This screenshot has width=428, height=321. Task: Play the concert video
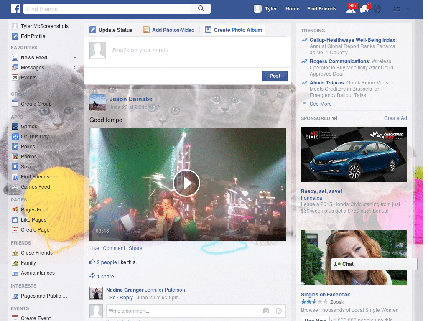tap(187, 183)
